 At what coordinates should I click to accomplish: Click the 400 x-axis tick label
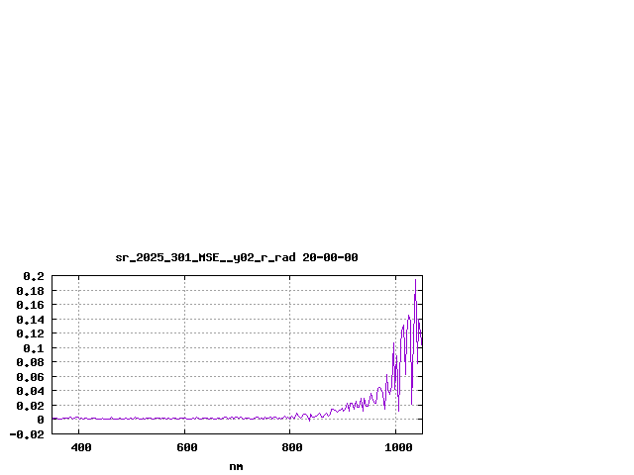[x=79, y=448]
